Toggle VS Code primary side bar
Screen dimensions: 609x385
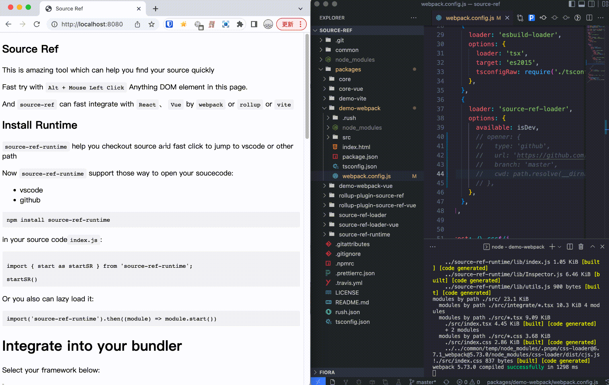(x=572, y=4)
